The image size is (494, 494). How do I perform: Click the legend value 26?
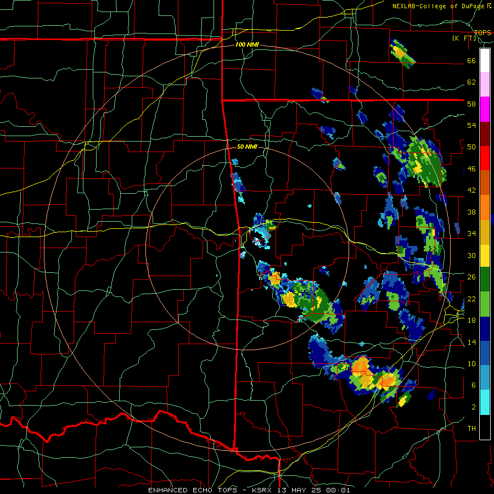tap(471, 277)
